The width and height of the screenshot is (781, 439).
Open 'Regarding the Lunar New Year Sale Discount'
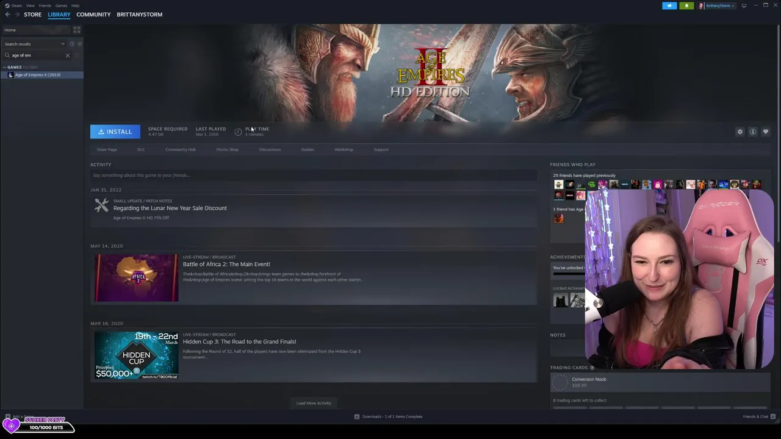170,208
